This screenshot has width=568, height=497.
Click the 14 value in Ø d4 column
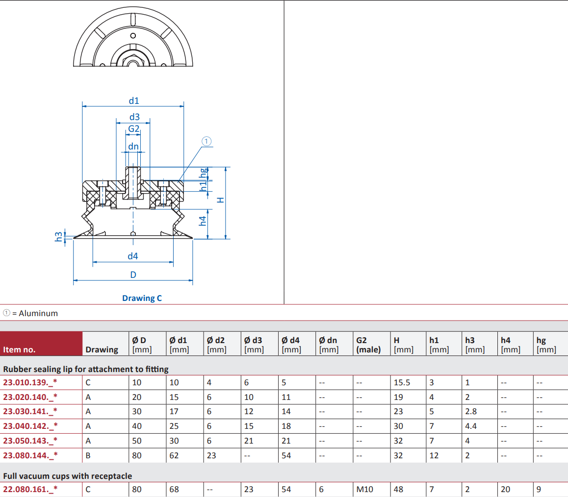286,412
